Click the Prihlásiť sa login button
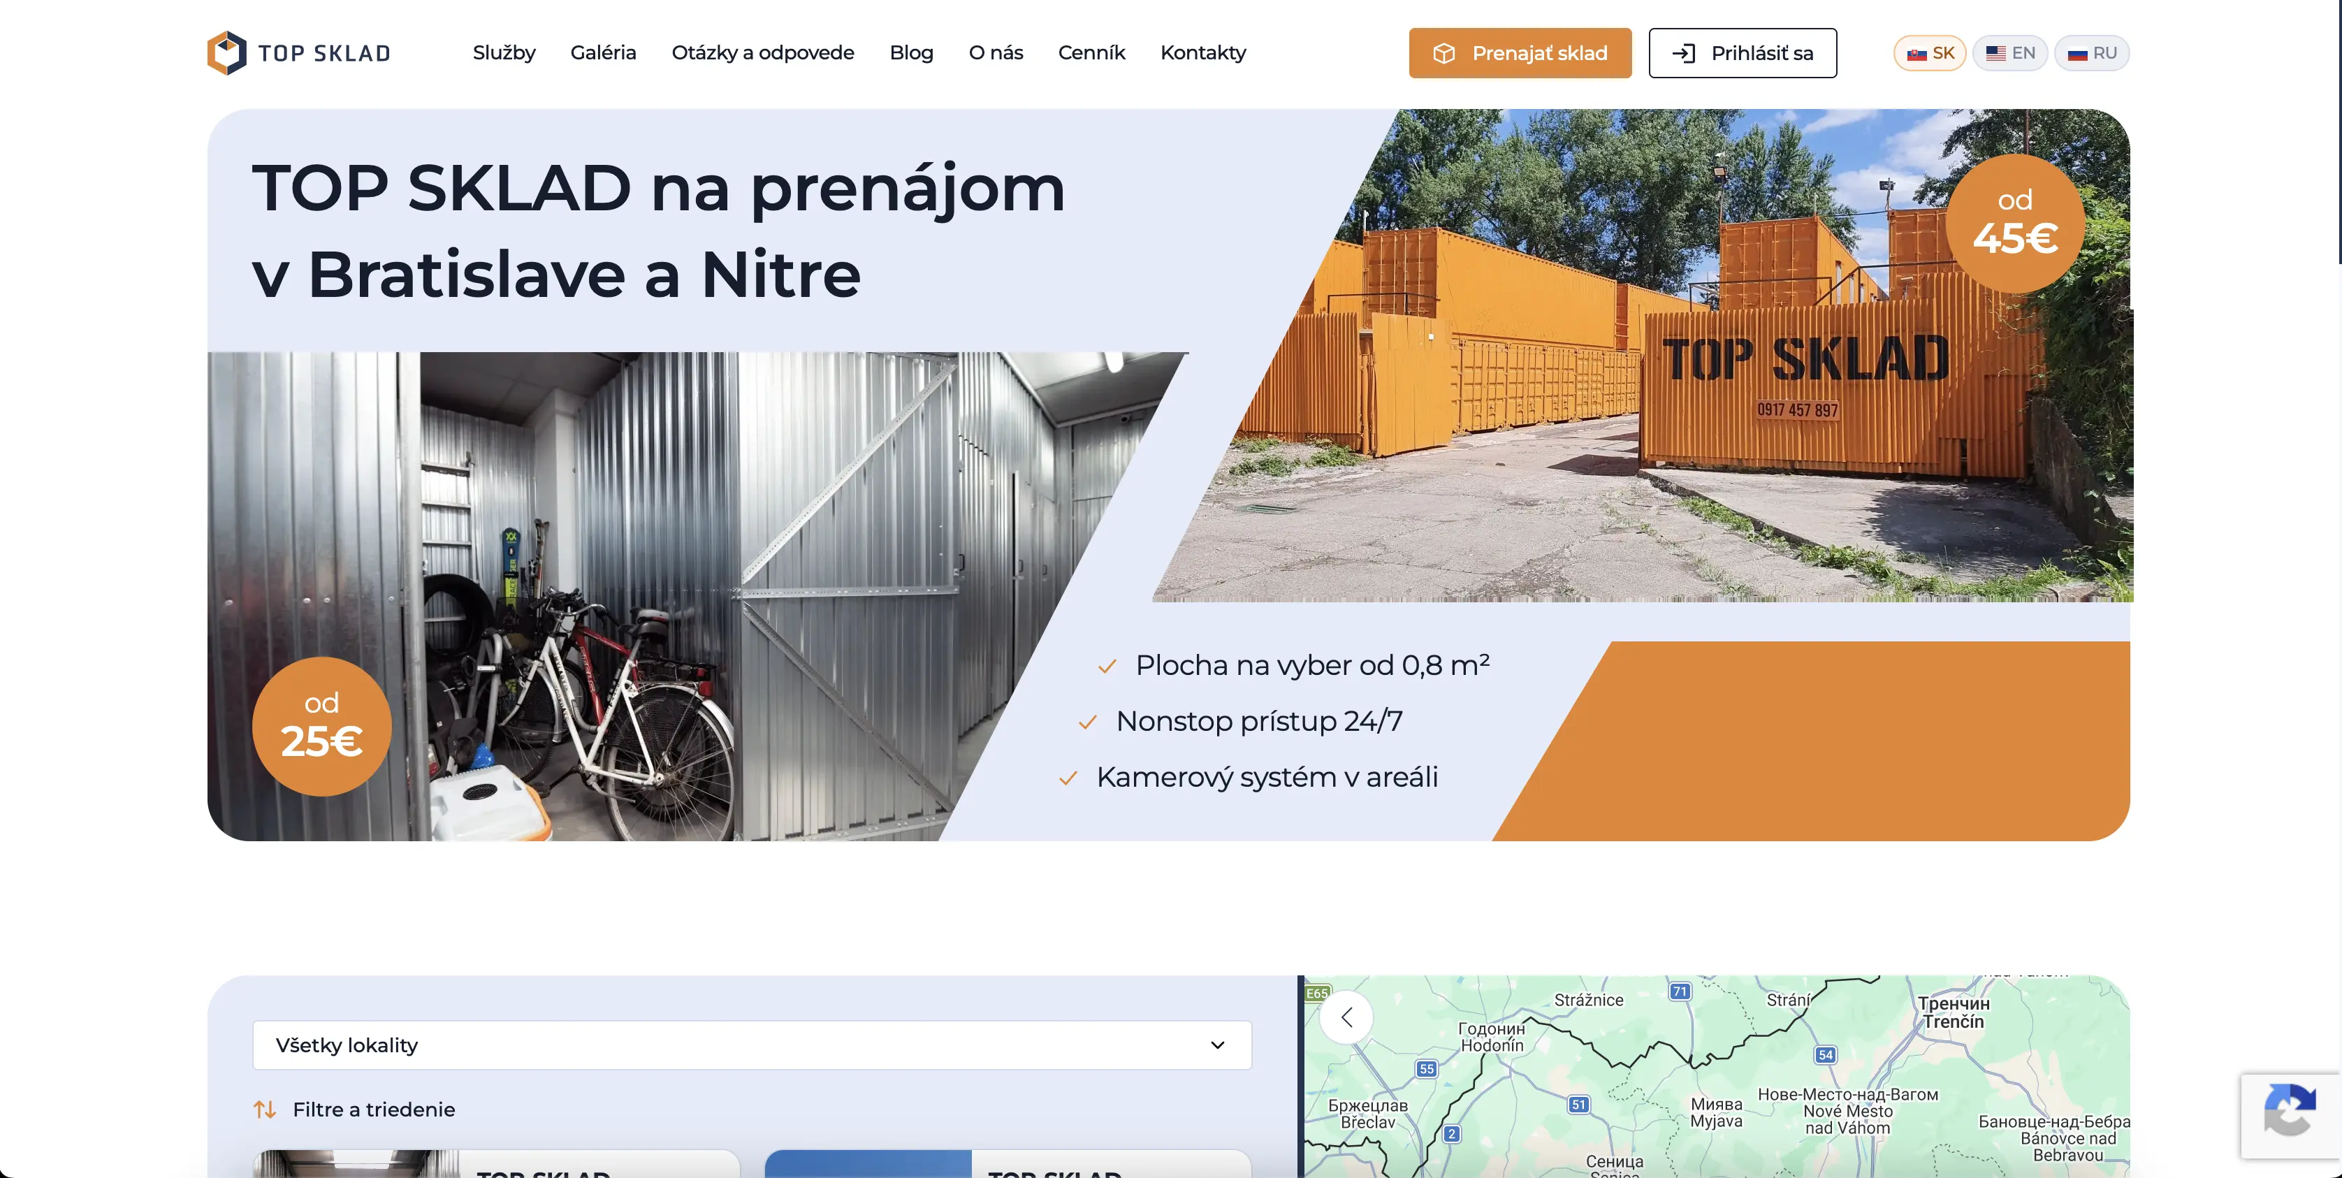This screenshot has height=1178, width=2342. [1743, 54]
